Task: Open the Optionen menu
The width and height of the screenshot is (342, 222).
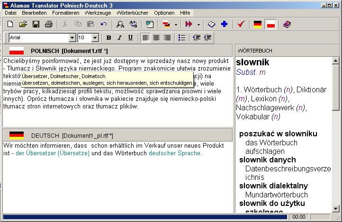Action: coord(164,13)
